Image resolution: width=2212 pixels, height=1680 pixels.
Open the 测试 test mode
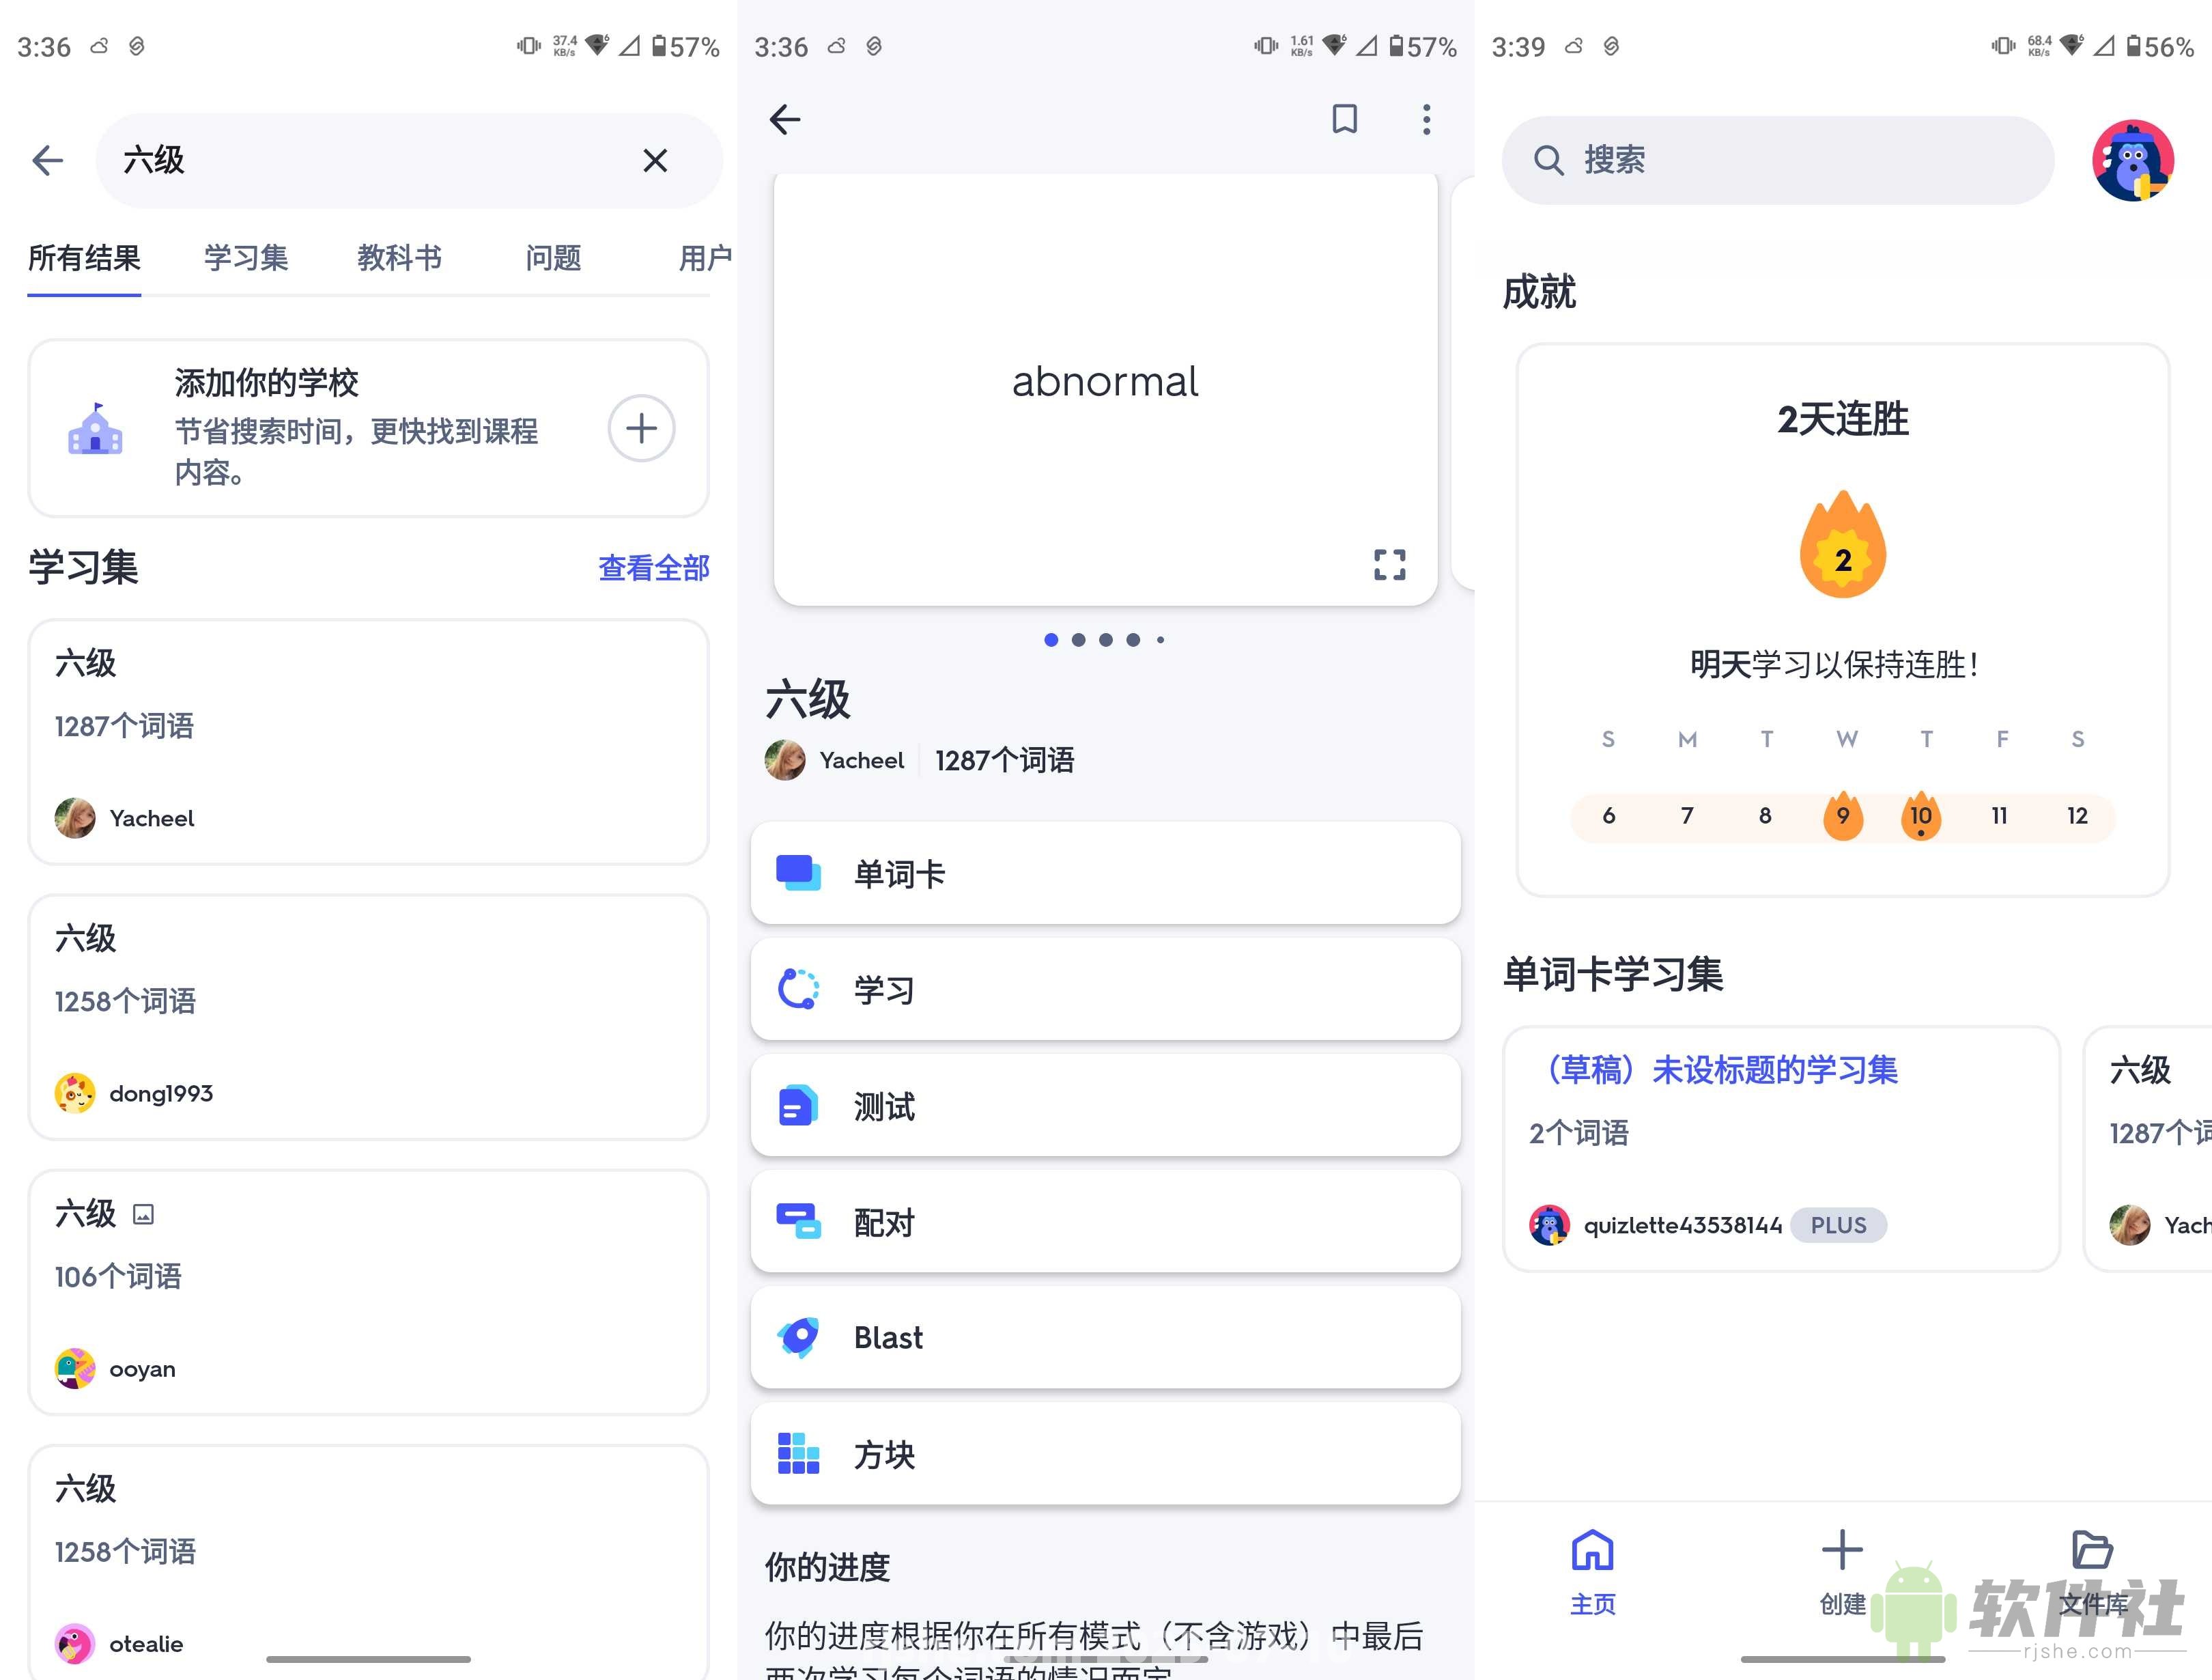[x=1104, y=1106]
